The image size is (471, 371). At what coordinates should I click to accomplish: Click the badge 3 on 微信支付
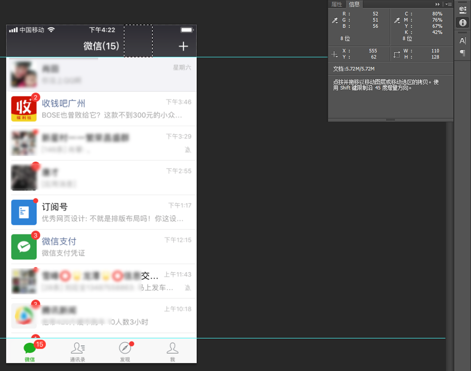click(36, 236)
